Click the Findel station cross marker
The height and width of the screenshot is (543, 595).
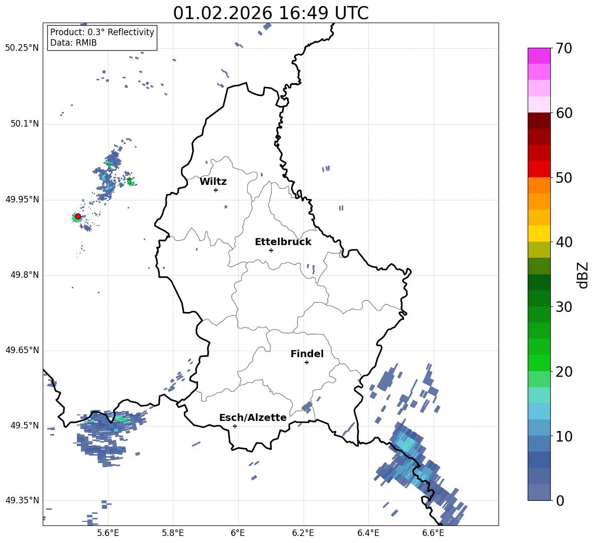[307, 363]
